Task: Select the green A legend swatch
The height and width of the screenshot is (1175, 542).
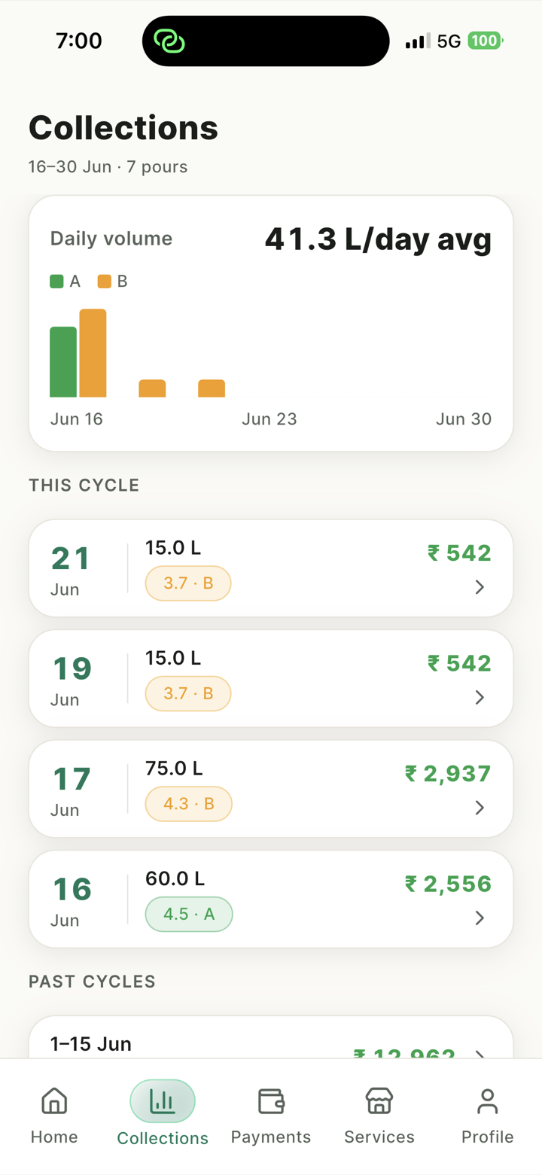Action: [x=56, y=282]
